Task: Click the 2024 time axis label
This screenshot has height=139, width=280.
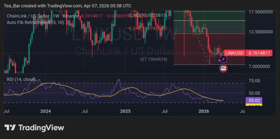Action: [x=46, y=111]
